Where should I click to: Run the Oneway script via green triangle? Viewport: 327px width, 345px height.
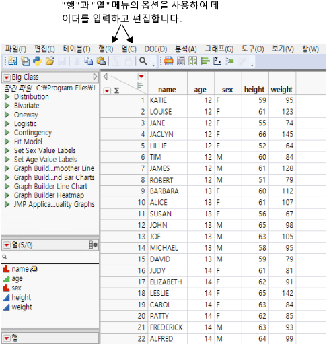point(7,115)
